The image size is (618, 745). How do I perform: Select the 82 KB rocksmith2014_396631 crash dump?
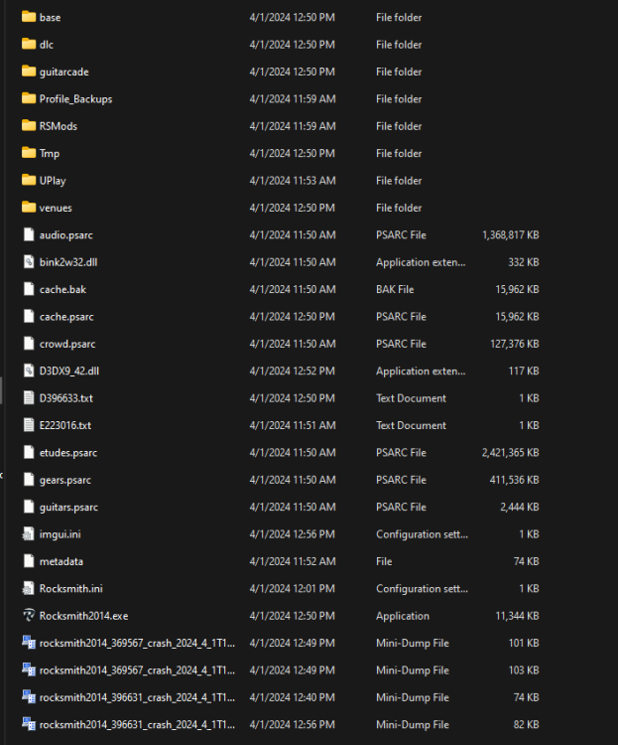click(137, 724)
